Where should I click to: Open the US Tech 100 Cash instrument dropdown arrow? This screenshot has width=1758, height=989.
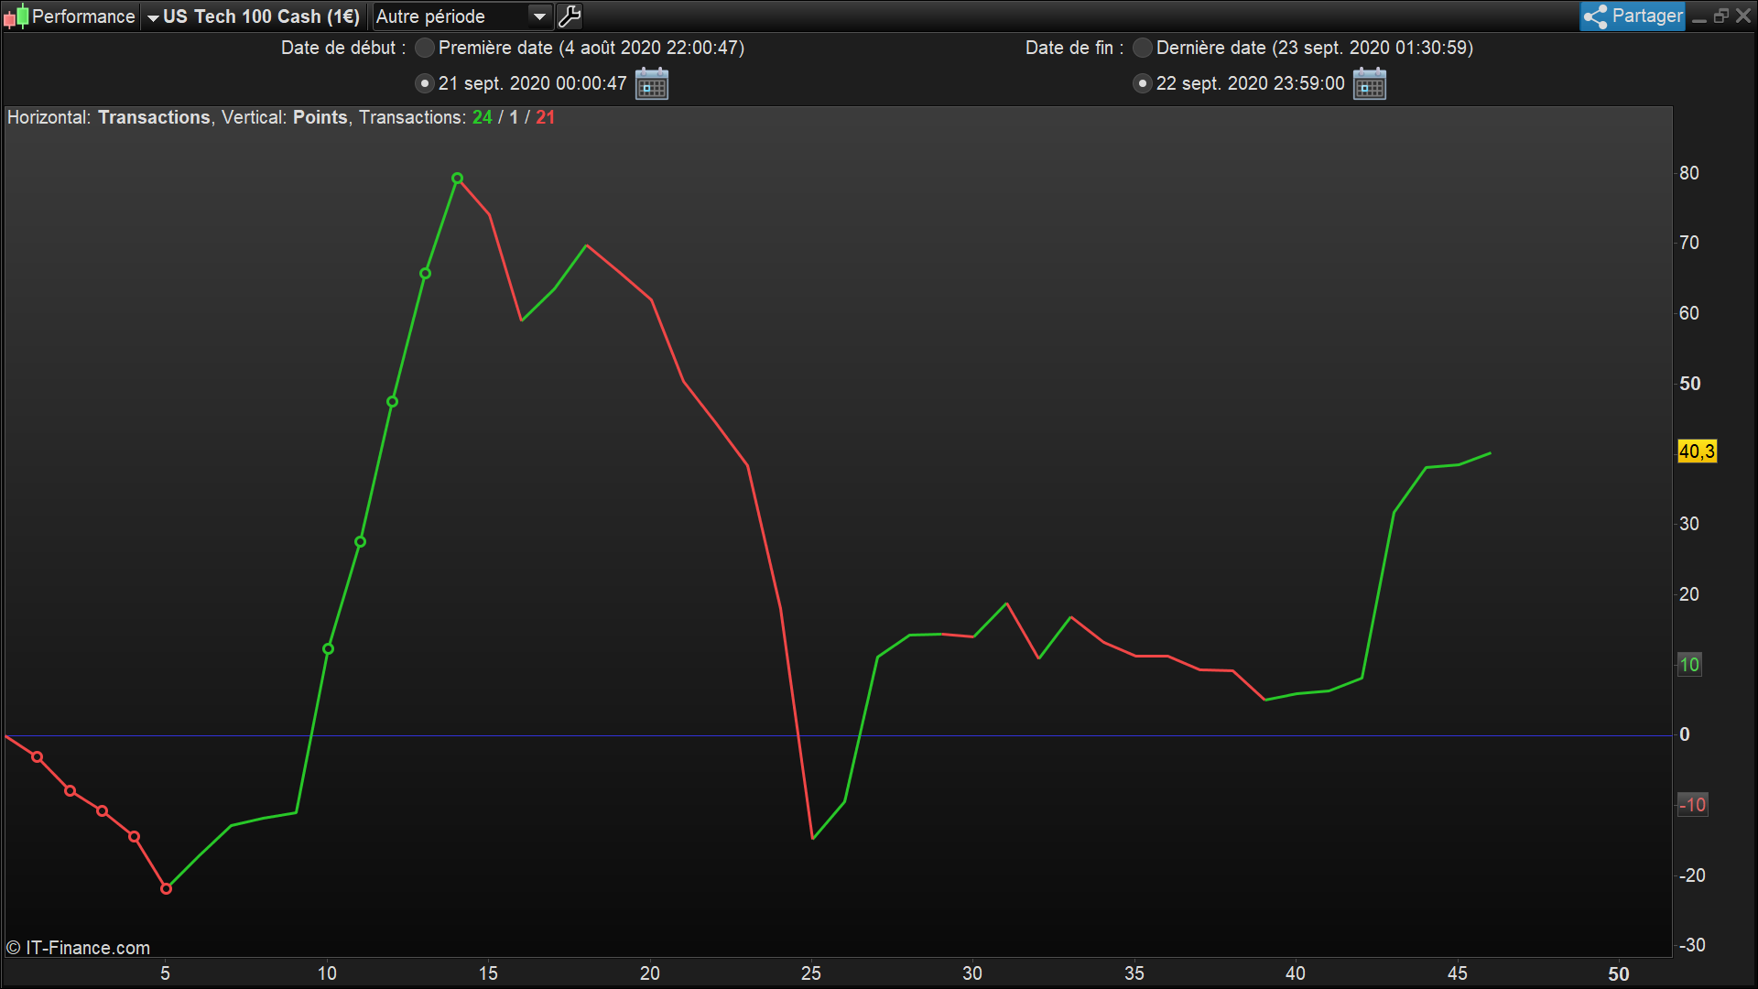click(x=153, y=17)
